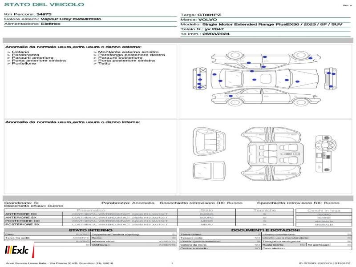Select the 'POSTERIORE SX' tyre row label

coord(22,224)
